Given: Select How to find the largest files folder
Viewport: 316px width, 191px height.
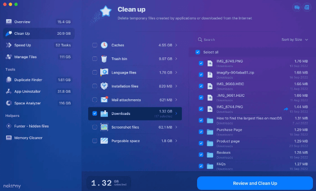Looking at the screenshot, I should (249, 118).
